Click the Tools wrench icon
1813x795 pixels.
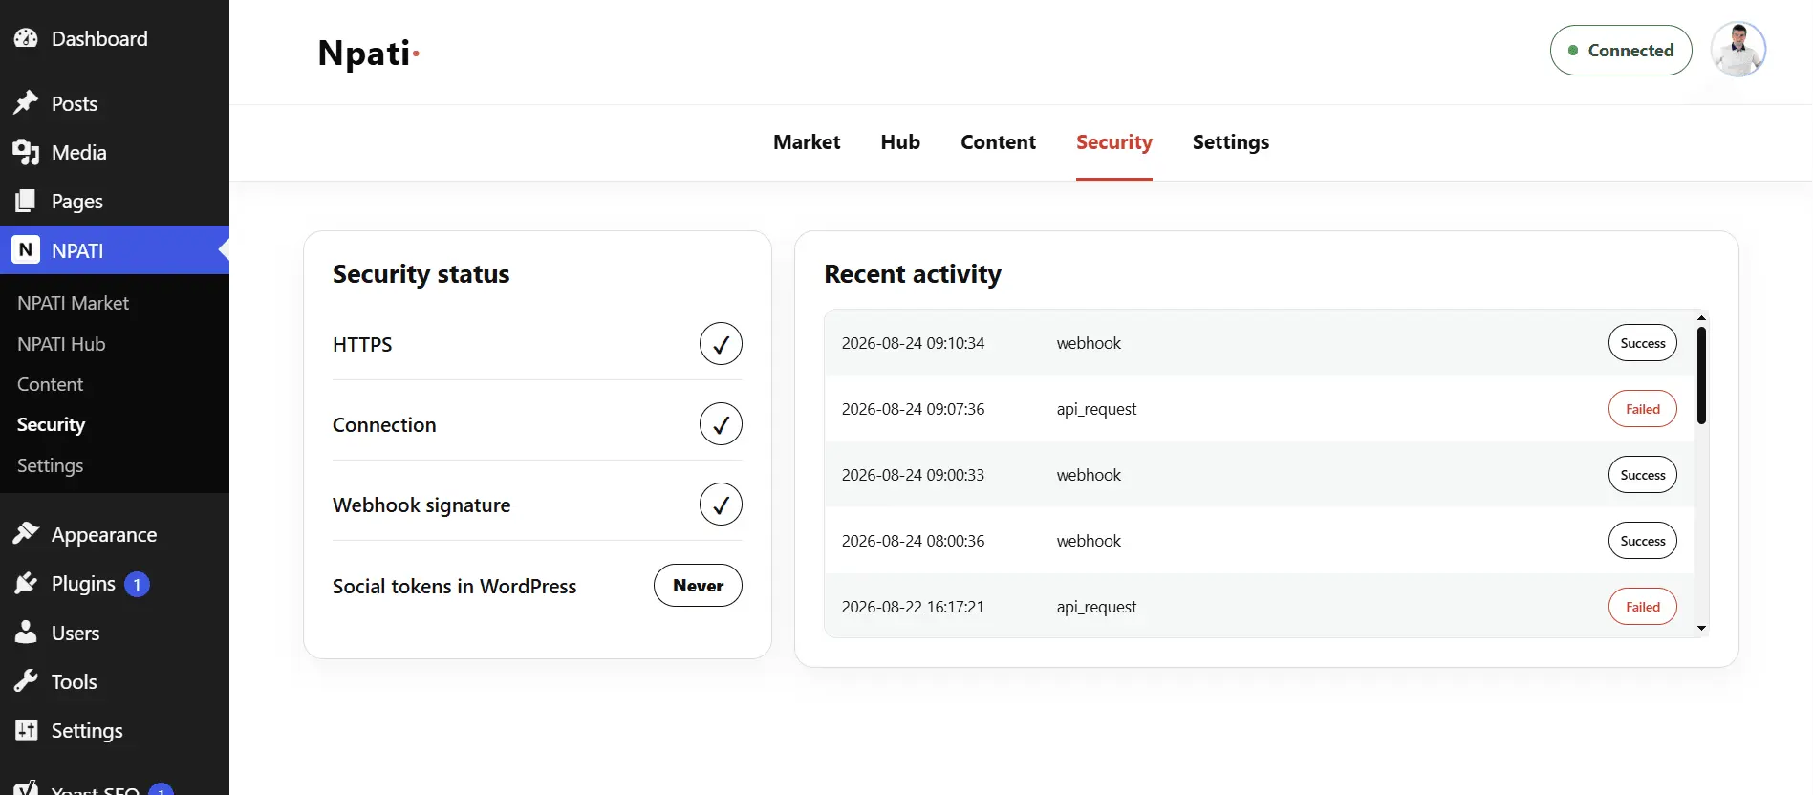[26, 681]
